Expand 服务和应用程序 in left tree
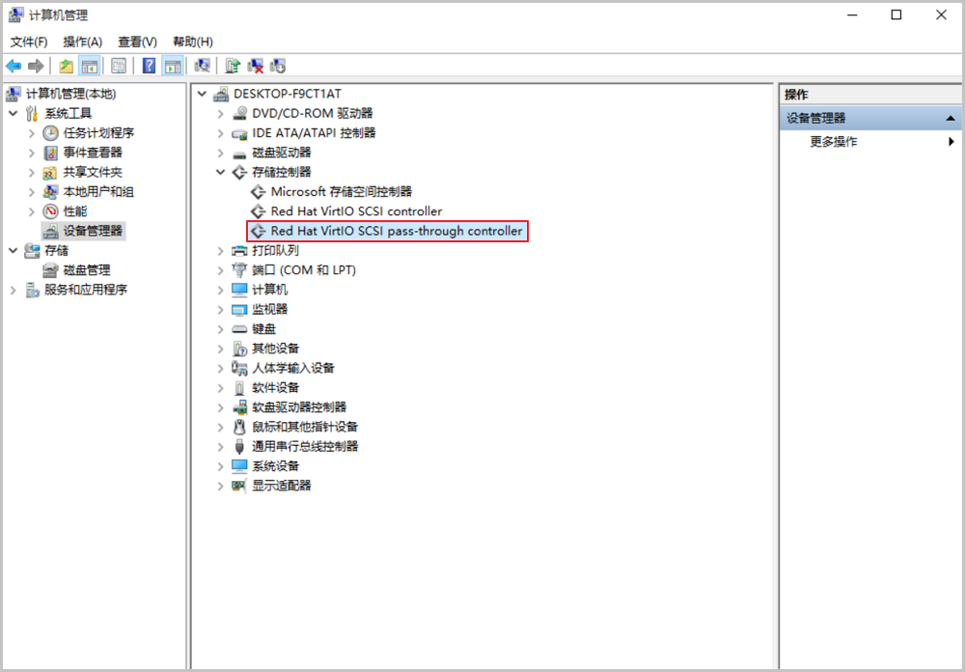The height and width of the screenshot is (672, 965). click(13, 290)
